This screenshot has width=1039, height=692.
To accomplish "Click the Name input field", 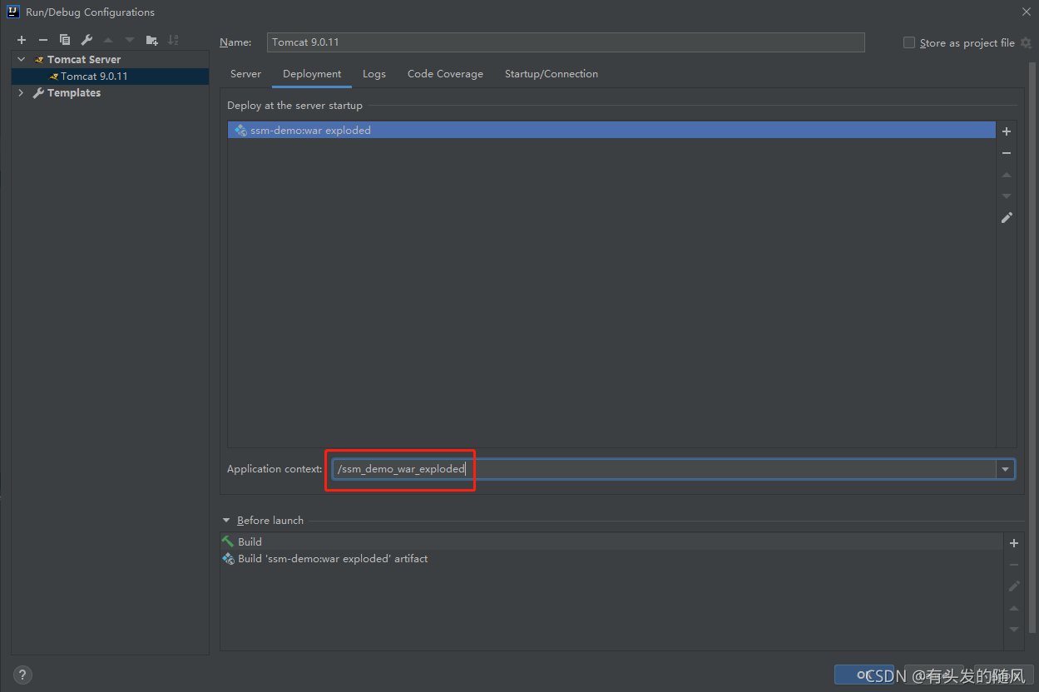I will (566, 42).
